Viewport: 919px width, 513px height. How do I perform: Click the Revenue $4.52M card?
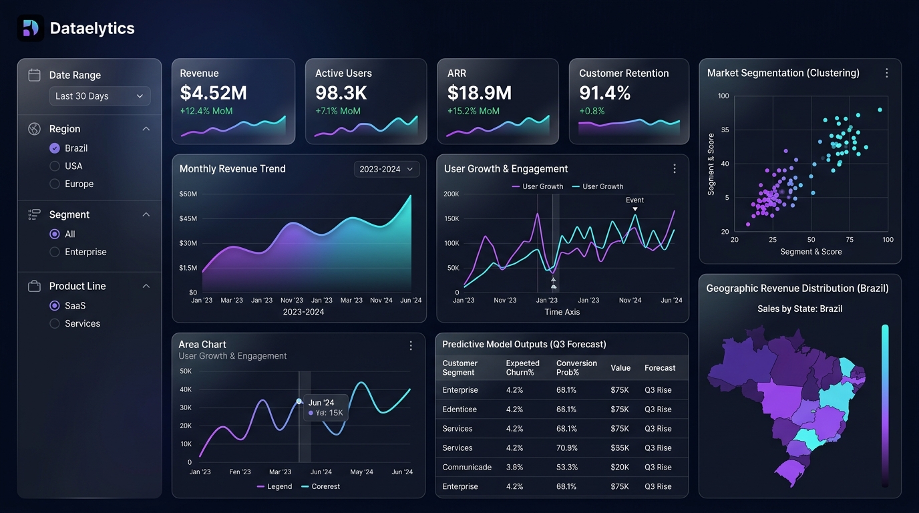(x=233, y=102)
